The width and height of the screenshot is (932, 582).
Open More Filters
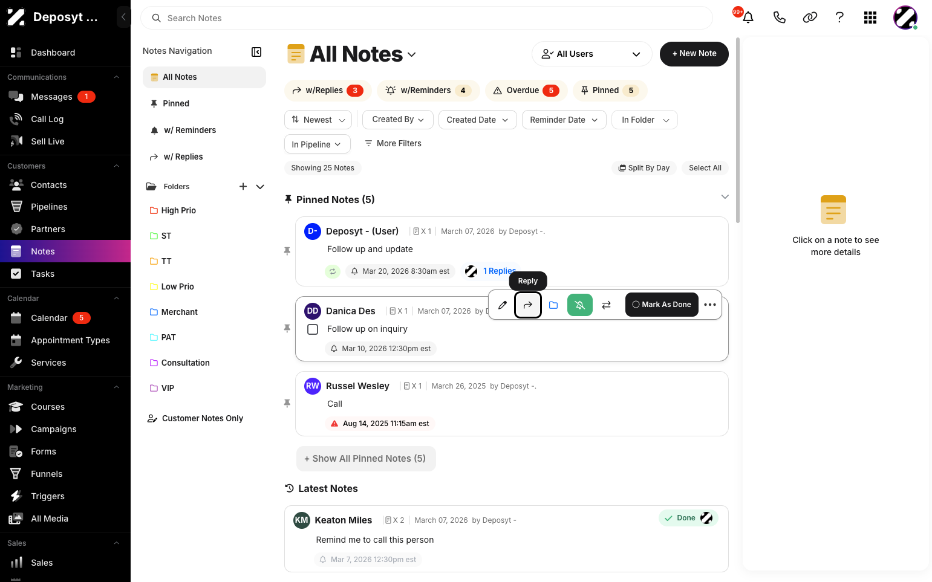393,143
